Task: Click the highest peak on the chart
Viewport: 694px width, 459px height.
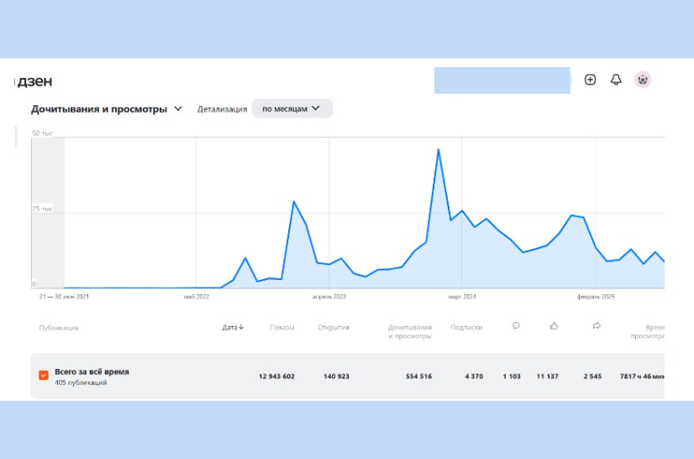Action: tap(439, 150)
